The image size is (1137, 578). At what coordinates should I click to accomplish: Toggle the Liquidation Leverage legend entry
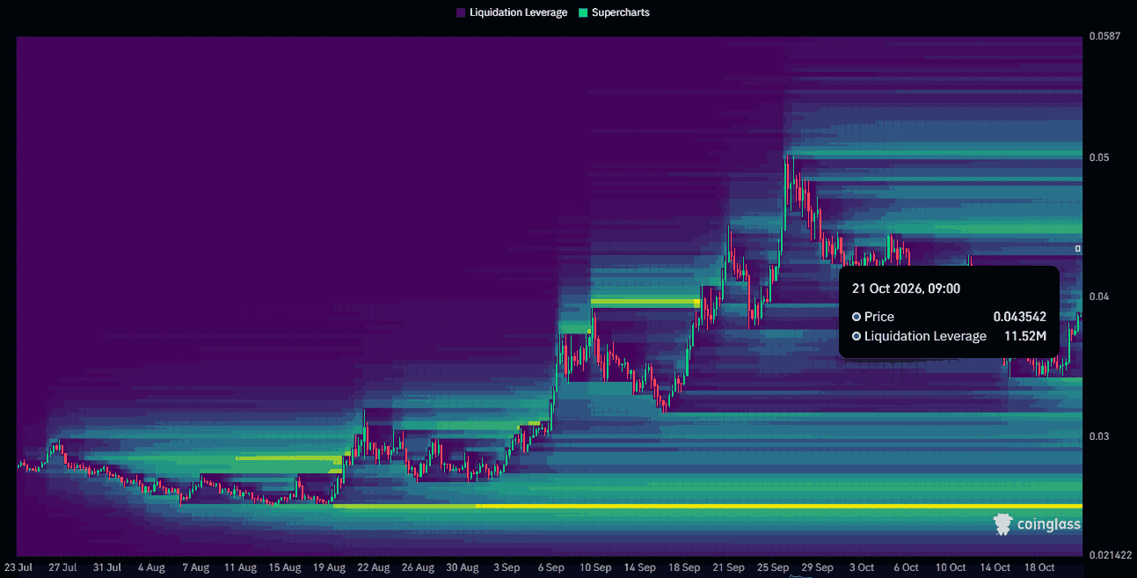[512, 12]
